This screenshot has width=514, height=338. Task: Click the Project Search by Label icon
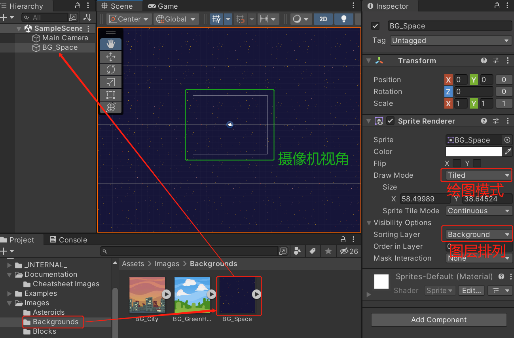tap(313, 251)
